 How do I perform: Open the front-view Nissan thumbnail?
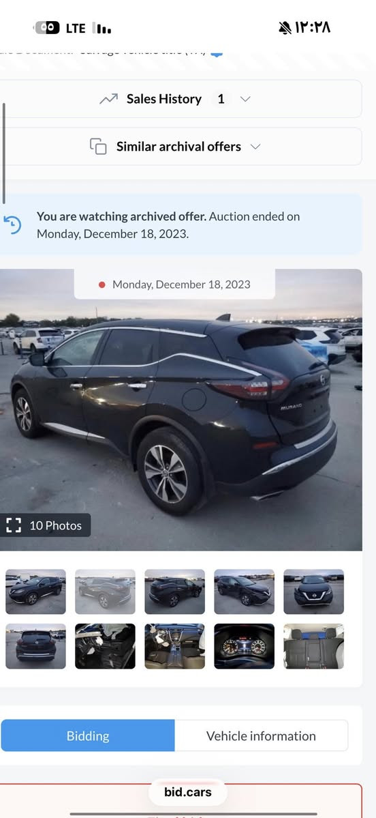[x=313, y=591]
